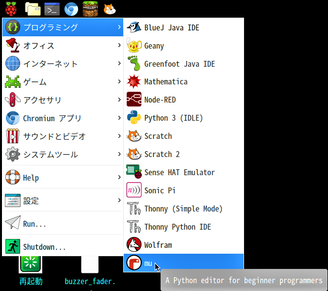Click the Geany text label
Image resolution: width=328 pixels, height=291 pixels.
tap(154, 46)
